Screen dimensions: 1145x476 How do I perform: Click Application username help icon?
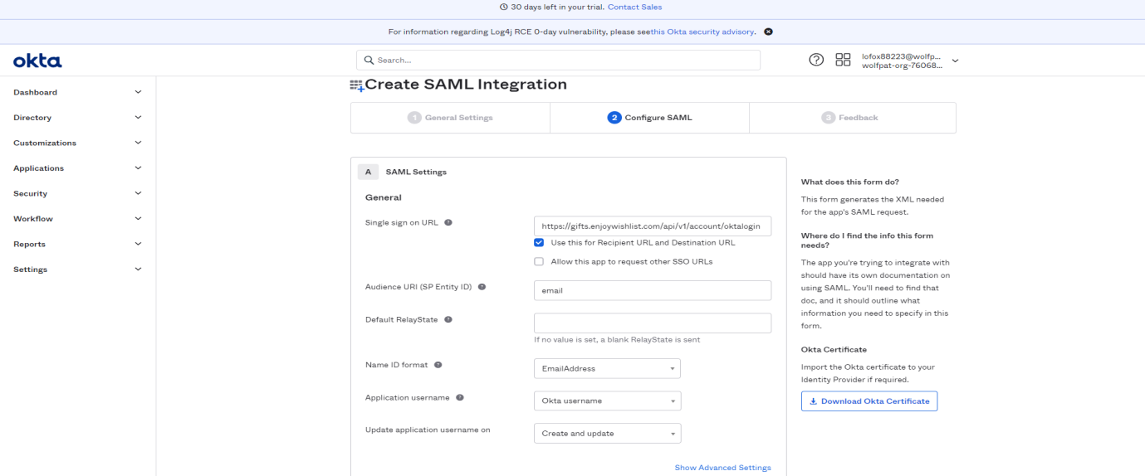pos(460,397)
